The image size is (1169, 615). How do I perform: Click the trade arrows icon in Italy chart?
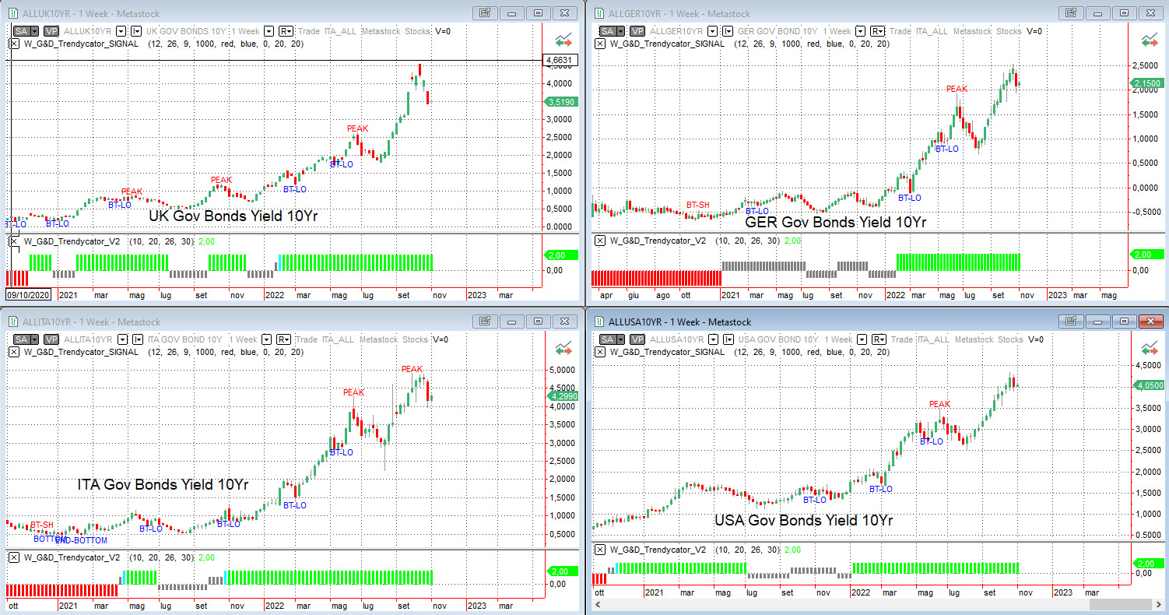[563, 349]
